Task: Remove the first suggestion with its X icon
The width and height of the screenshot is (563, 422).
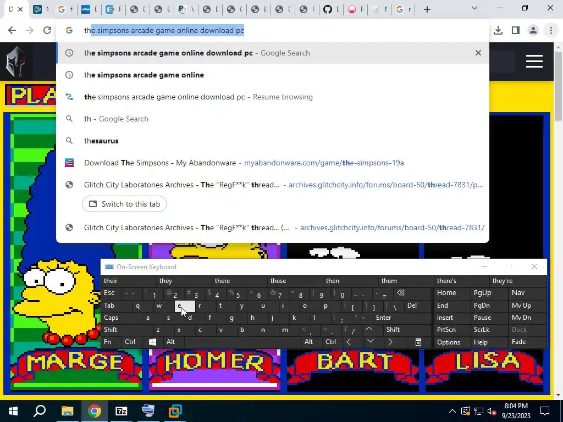Action: (x=478, y=53)
